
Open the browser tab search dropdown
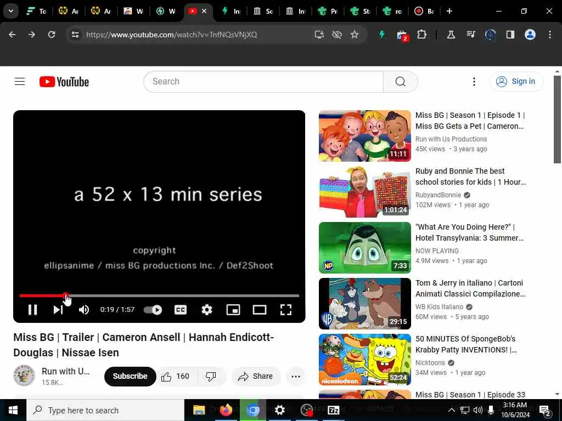11,11
